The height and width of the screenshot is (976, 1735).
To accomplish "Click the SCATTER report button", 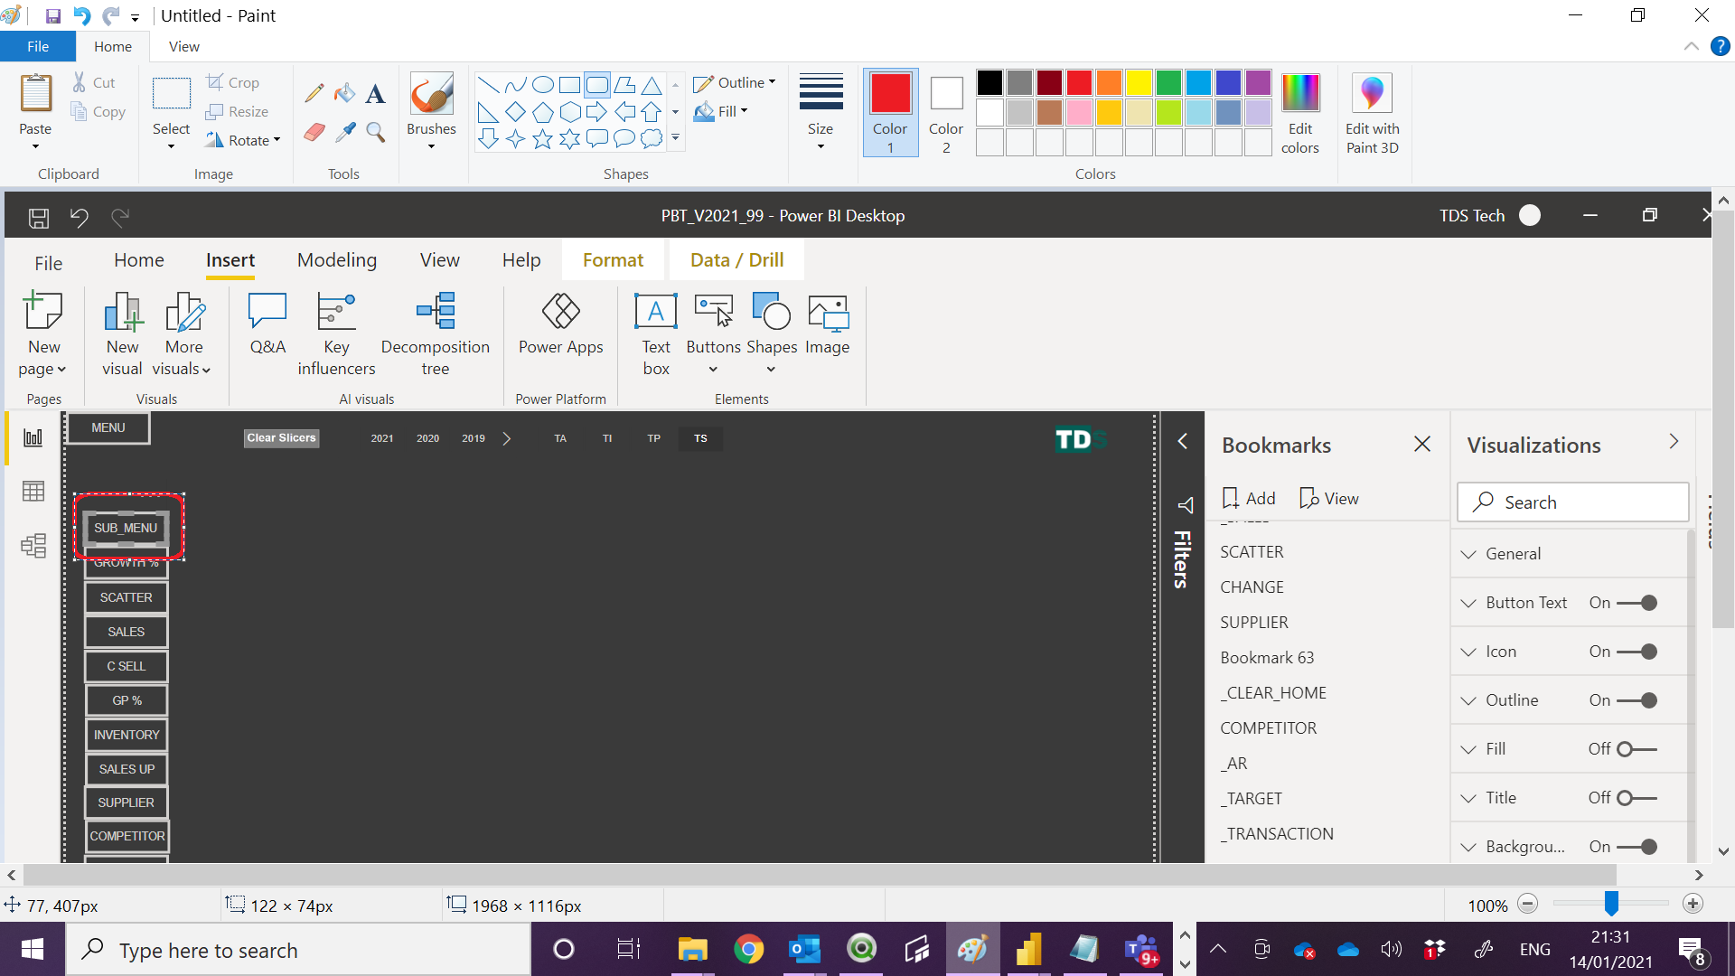I will coord(127,597).
